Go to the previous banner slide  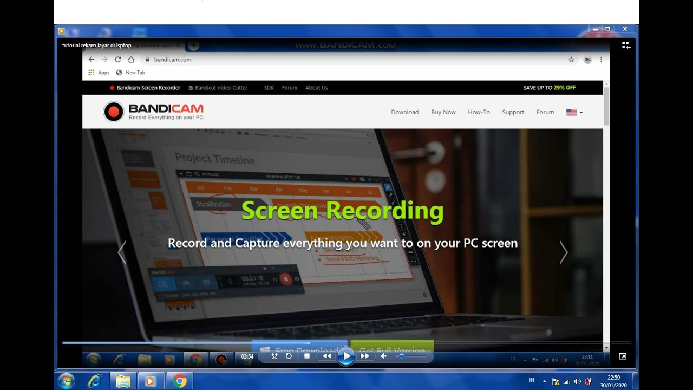(122, 252)
